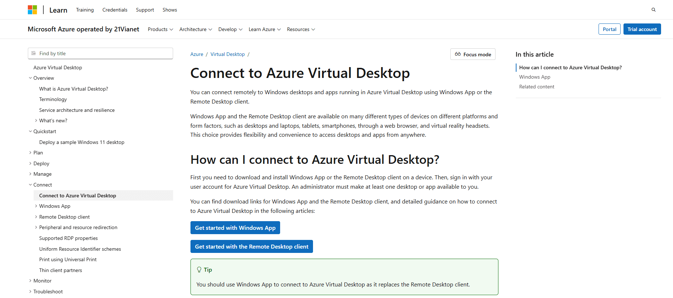Open the Learn Azure dropdown
Viewport: 673px width, 298px height.
(264, 29)
